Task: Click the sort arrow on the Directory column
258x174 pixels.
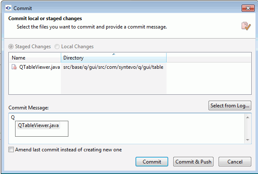Action: 114,54
